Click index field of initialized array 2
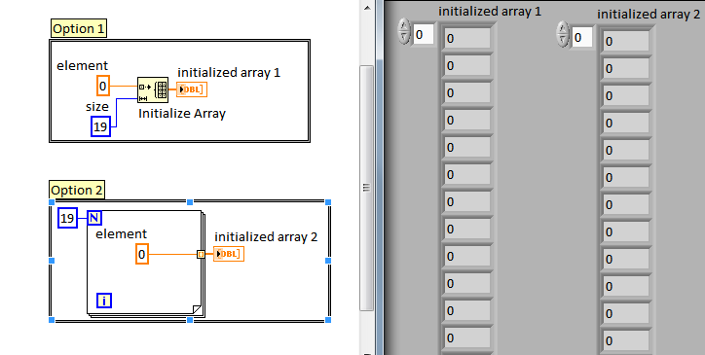The image size is (705, 355). pos(582,37)
